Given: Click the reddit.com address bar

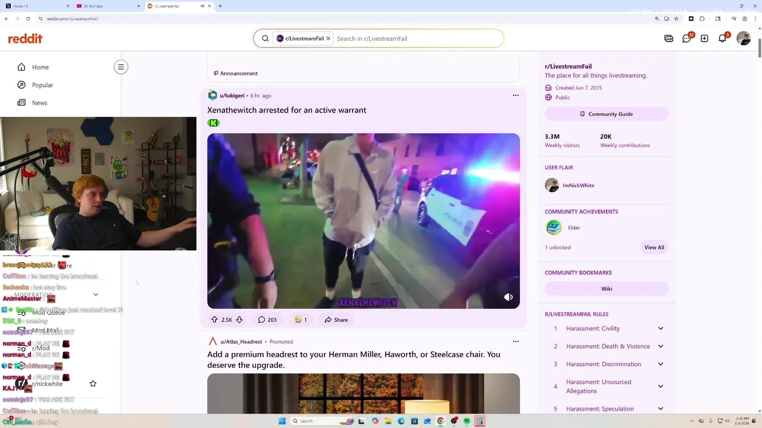Looking at the screenshot, I should (345, 18).
